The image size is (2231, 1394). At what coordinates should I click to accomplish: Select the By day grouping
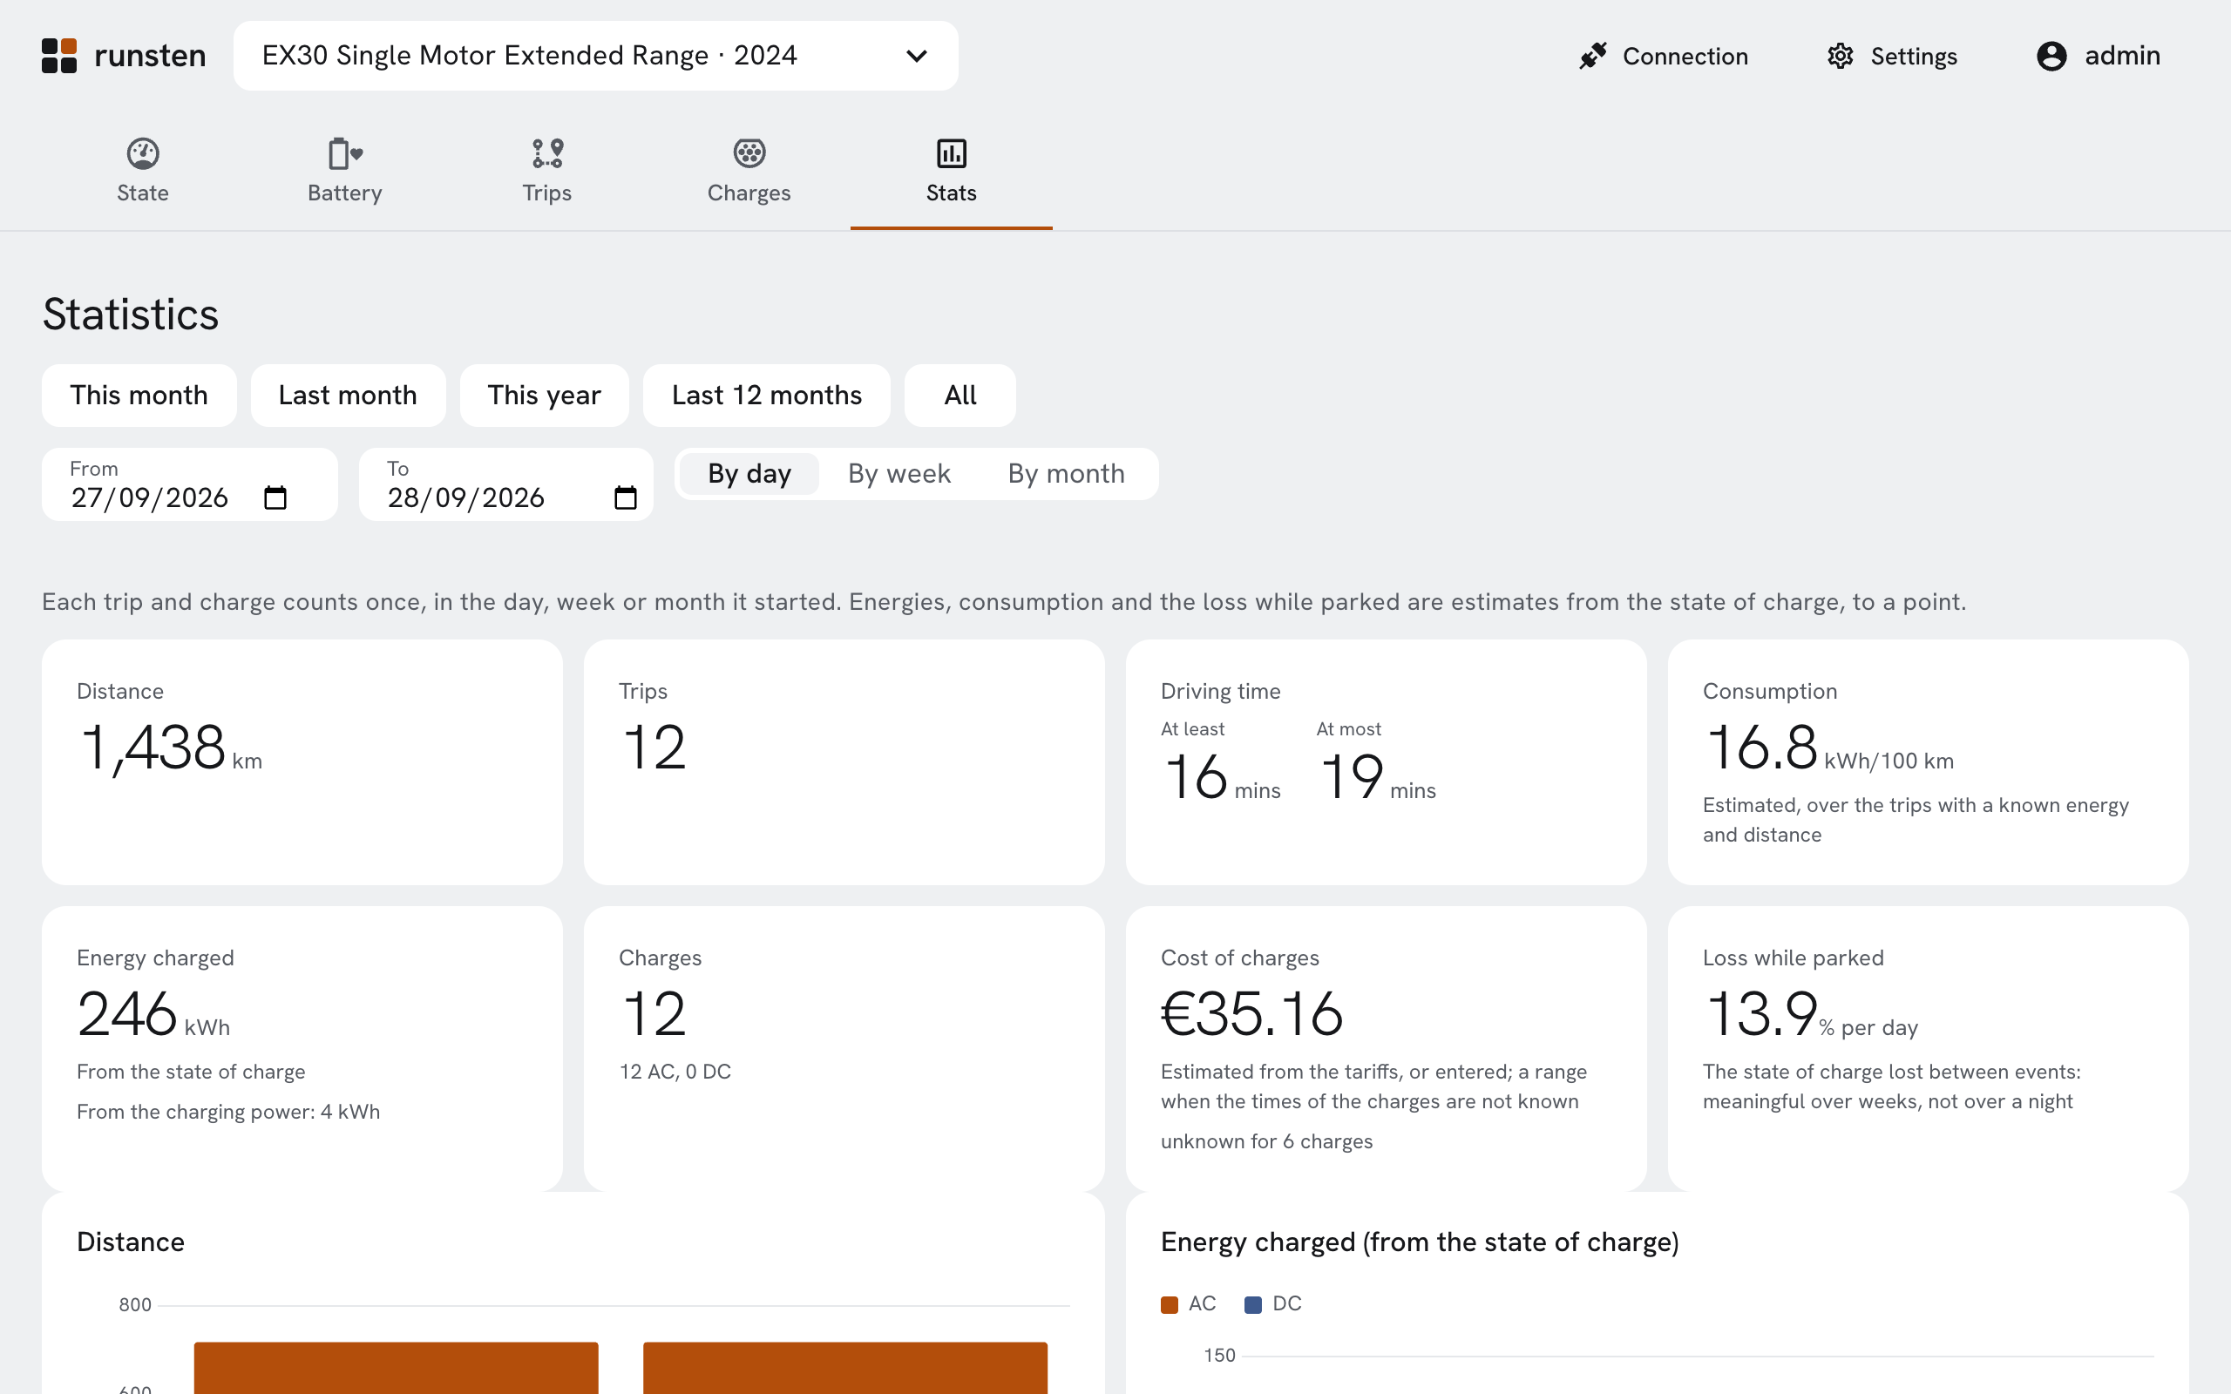[749, 474]
